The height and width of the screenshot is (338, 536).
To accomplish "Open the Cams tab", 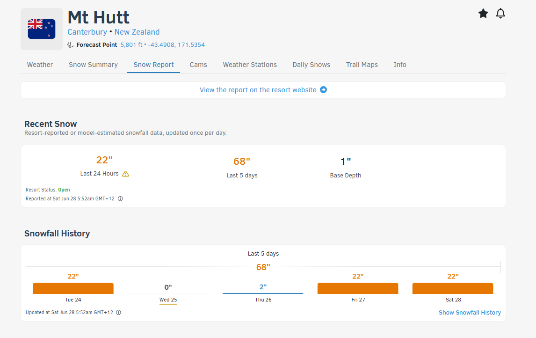I will tap(198, 65).
